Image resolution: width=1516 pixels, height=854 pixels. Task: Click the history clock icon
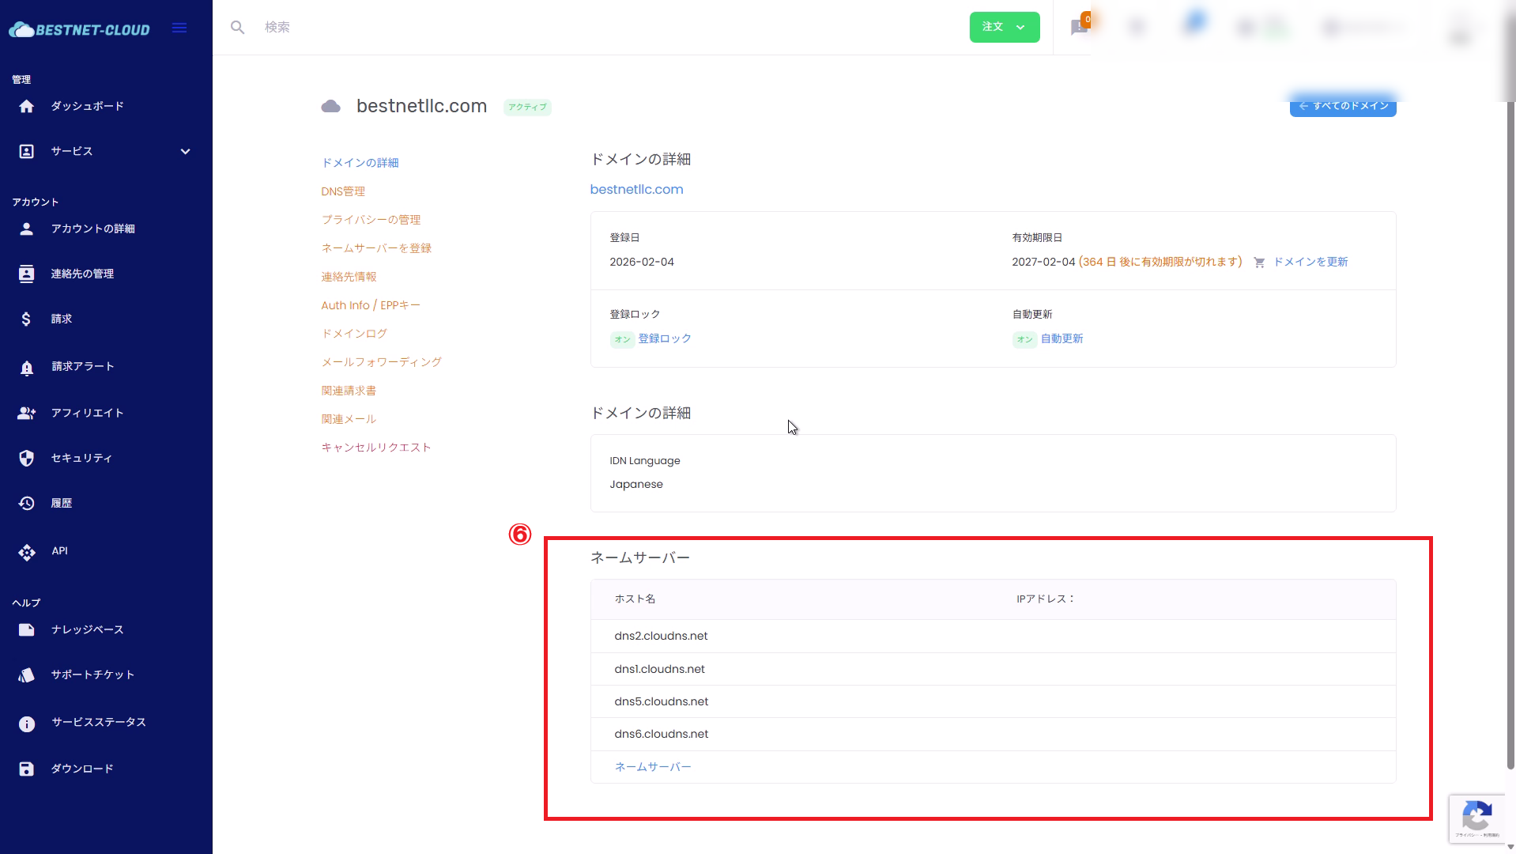pos(26,504)
